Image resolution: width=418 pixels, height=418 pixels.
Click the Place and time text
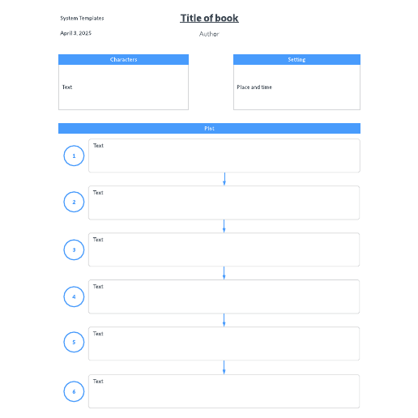254,87
